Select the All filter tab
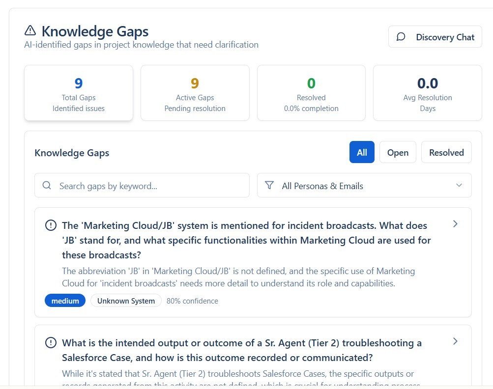The image size is (493, 389). click(362, 152)
